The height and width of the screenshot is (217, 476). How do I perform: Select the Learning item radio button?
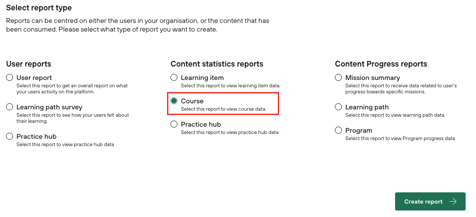coord(174,78)
